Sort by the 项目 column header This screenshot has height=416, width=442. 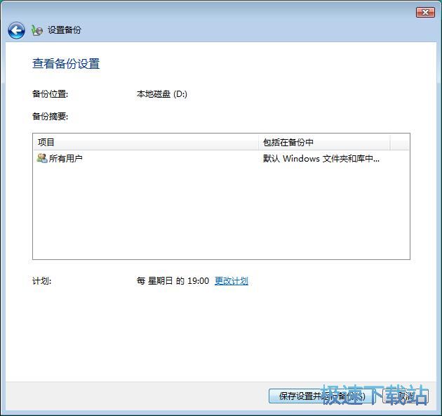coord(146,142)
